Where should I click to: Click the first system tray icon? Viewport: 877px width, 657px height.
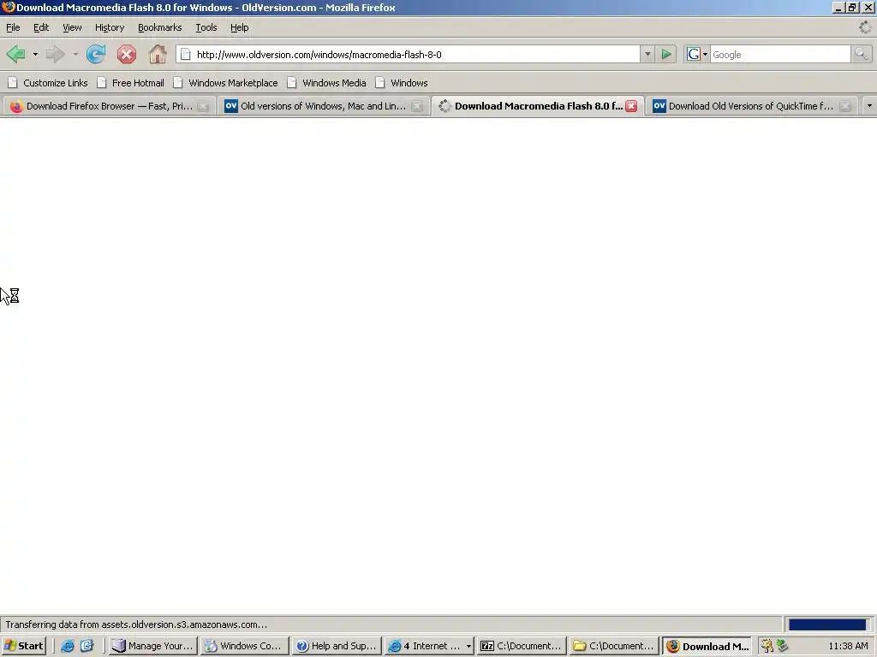coord(767,646)
